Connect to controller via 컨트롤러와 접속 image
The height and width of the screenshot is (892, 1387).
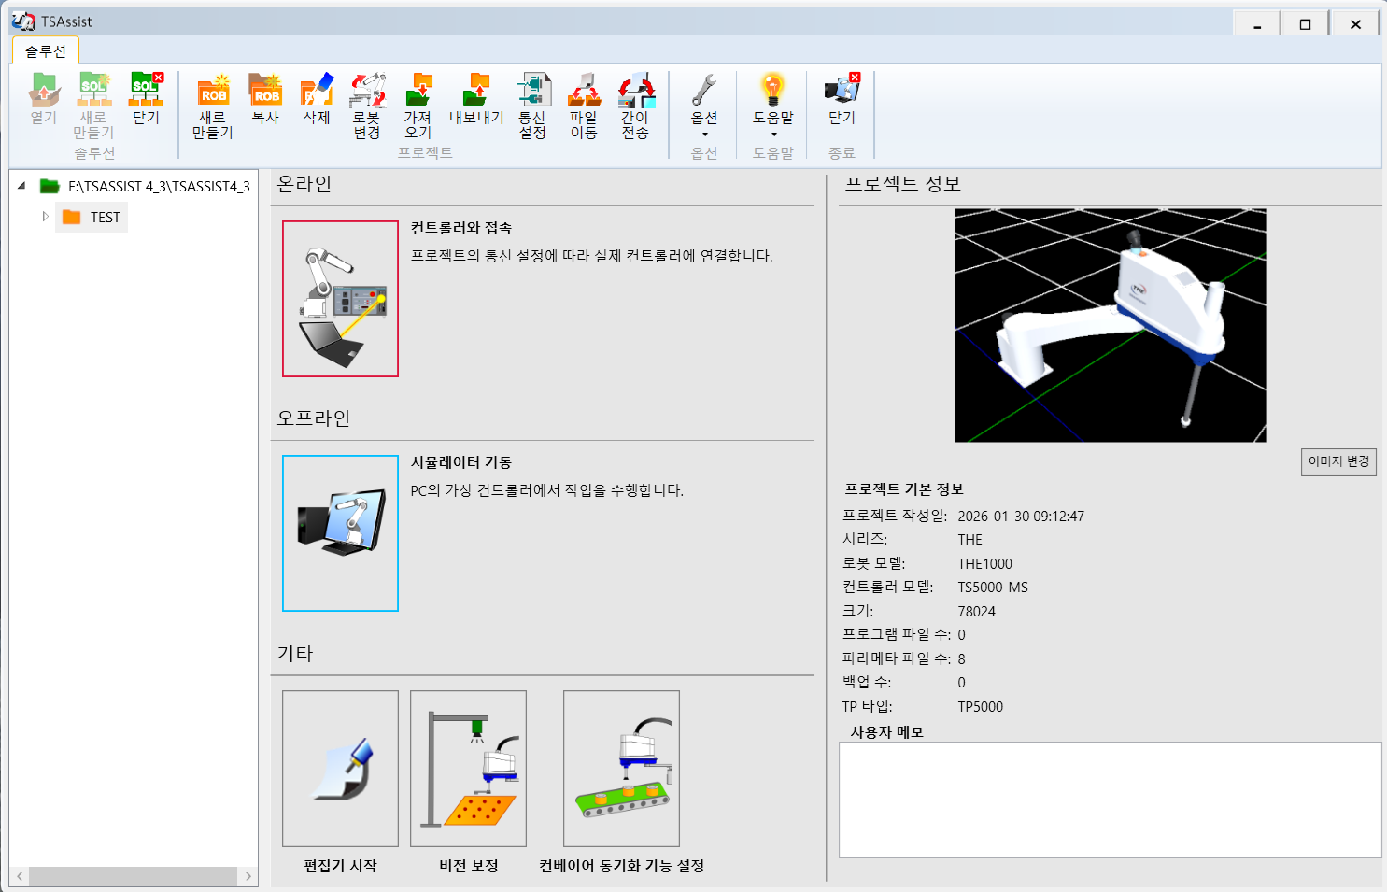(340, 299)
